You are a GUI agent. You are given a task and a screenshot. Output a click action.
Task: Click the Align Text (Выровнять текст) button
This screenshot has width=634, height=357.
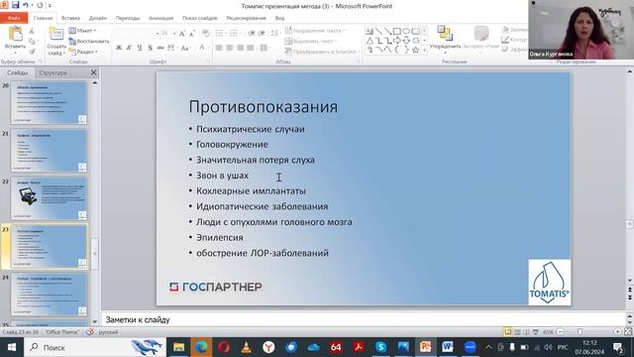point(312,42)
